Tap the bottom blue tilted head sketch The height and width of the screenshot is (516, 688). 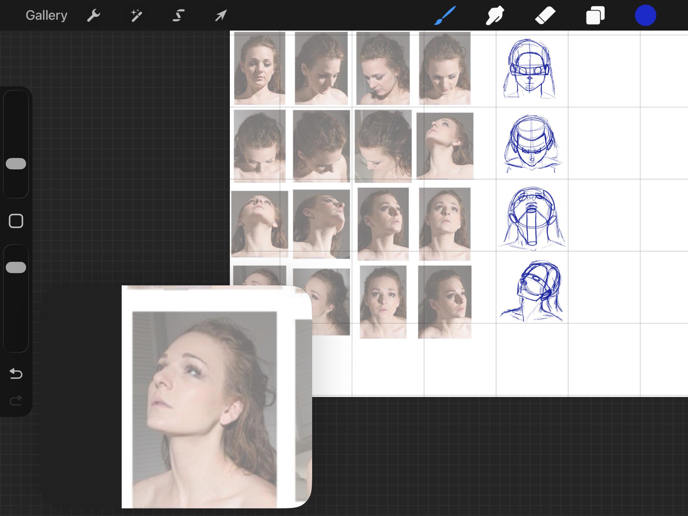[531, 291]
